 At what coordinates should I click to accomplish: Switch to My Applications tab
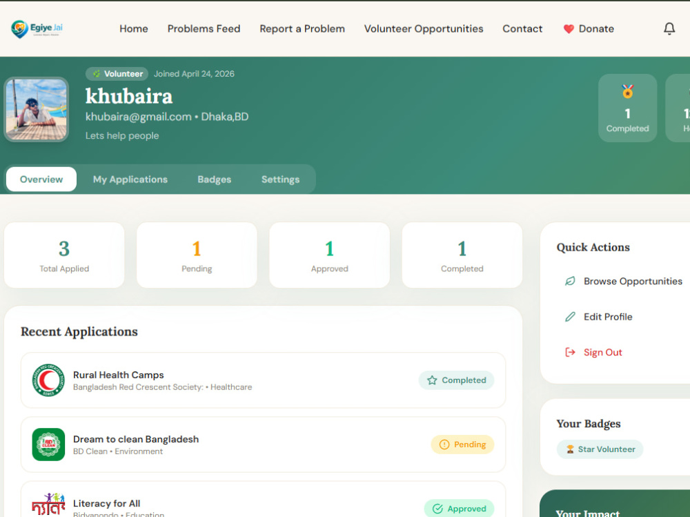pyautogui.click(x=130, y=179)
